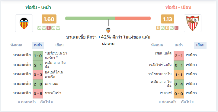The image size is (218, 112).
Task: Click ถัดไป under Sevilla matches
Action: click(x=187, y=102)
